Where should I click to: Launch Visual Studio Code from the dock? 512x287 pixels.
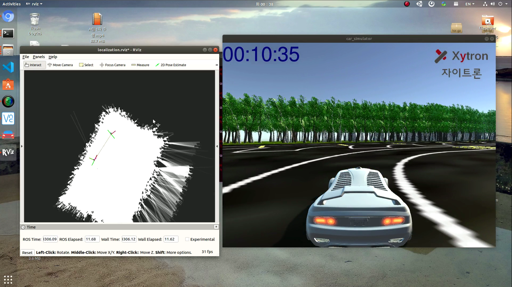pos(8,67)
